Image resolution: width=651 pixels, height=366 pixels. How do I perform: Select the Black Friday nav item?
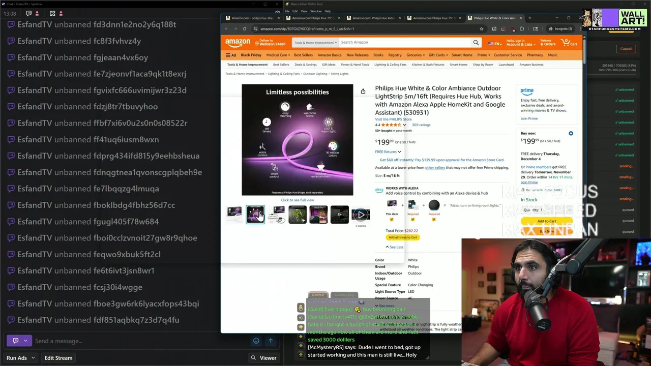pyautogui.click(x=251, y=55)
